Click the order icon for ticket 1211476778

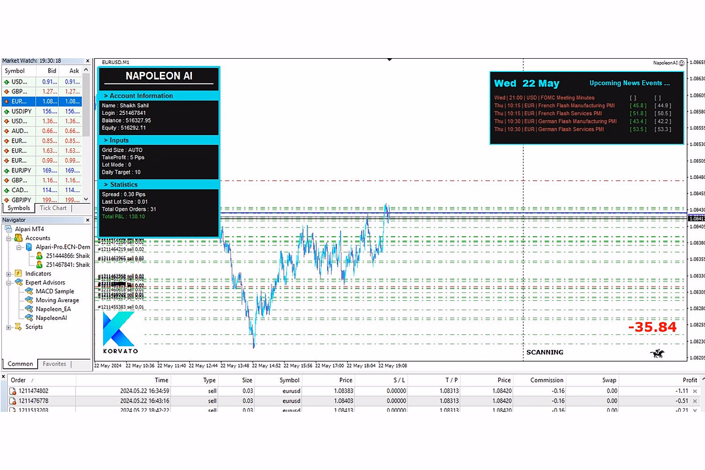coord(12,401)
